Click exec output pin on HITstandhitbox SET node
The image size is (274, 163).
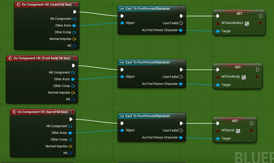coord(261,16)
